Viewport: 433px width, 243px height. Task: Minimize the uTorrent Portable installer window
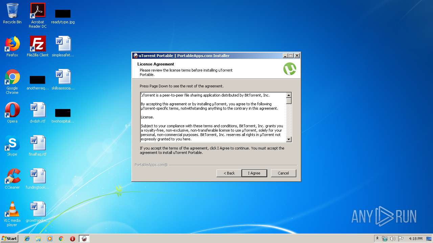click(285, 56)
